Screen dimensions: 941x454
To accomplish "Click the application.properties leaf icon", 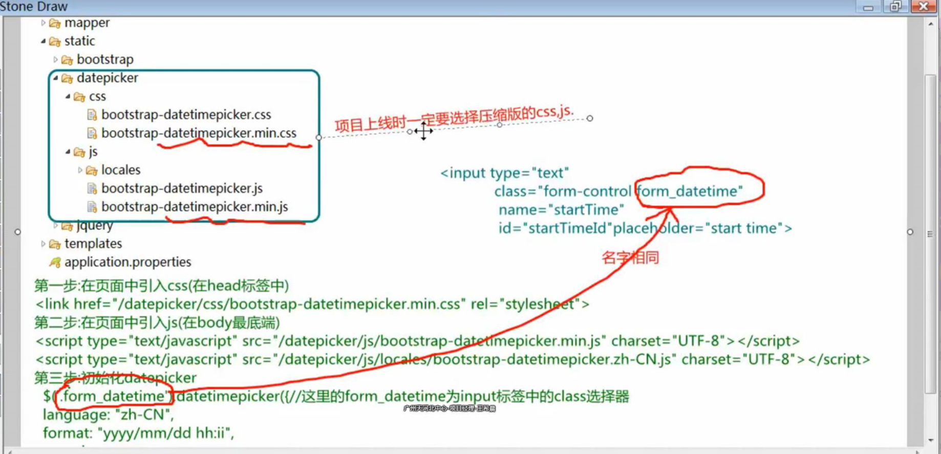I will (55, 263).
